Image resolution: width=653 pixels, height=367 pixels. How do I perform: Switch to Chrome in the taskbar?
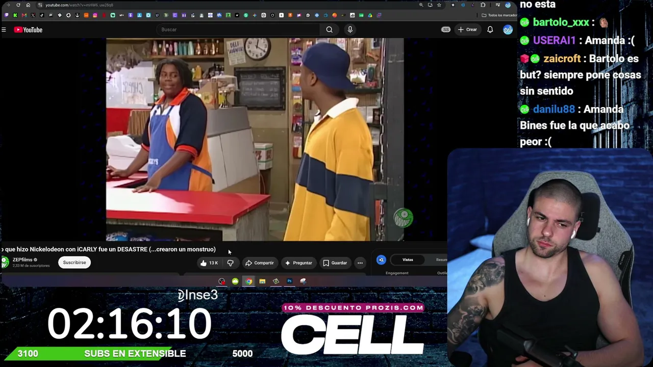point(248,281)
